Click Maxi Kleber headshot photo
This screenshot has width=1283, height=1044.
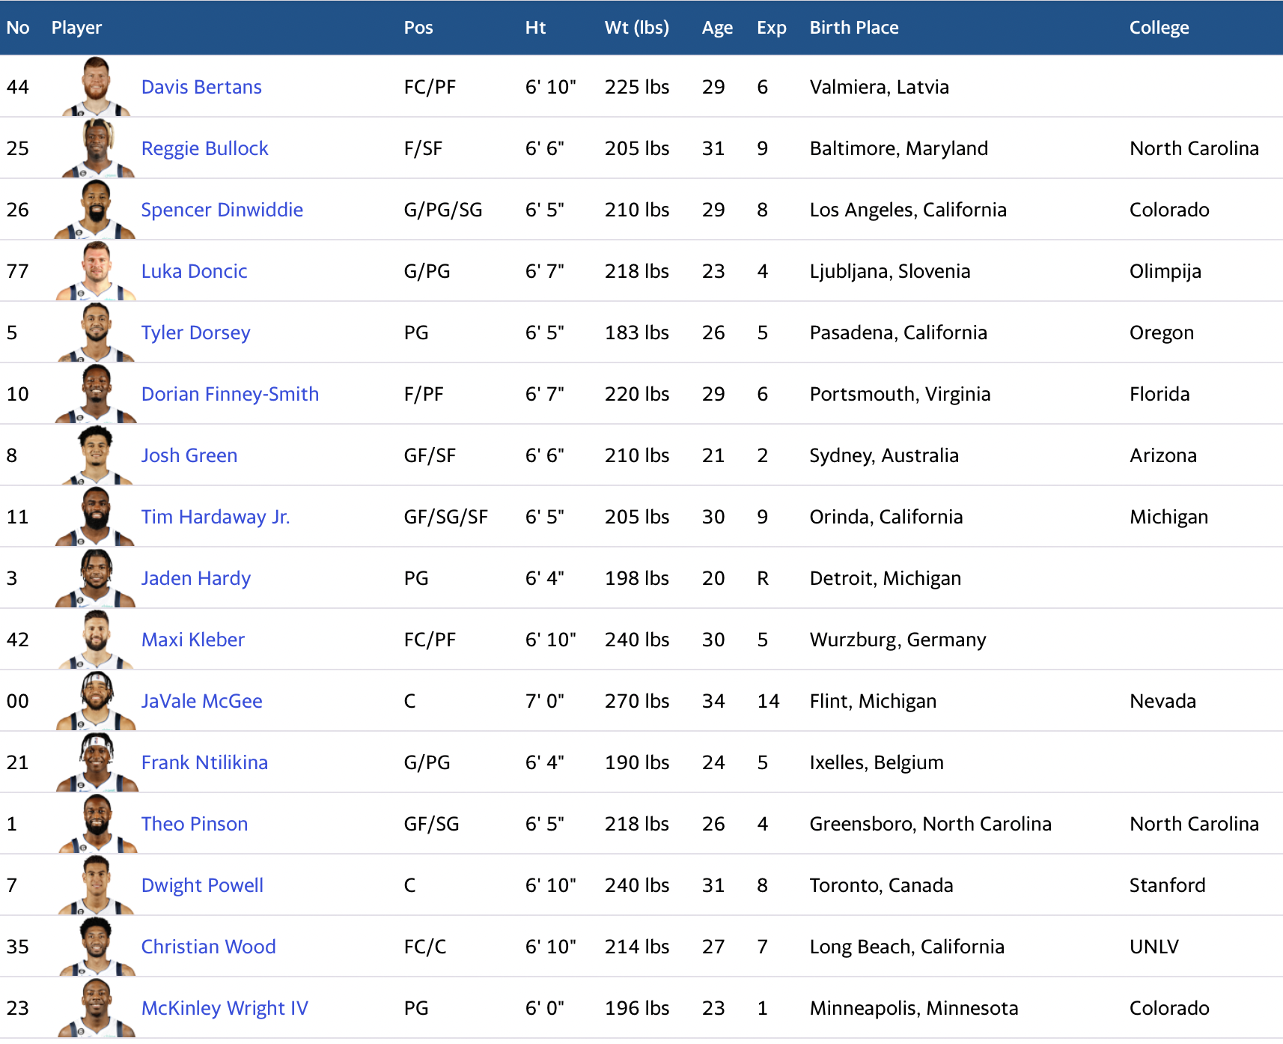tap(96, 639)
